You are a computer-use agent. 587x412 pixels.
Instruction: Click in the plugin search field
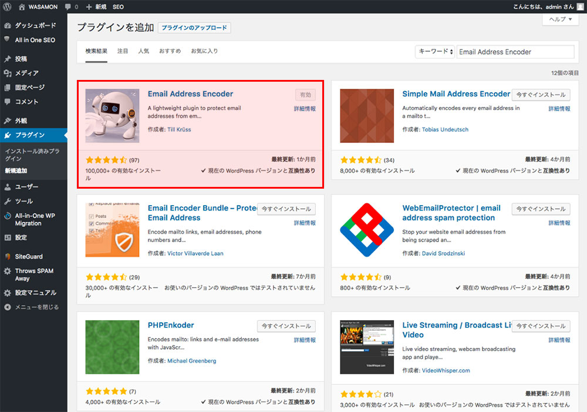tap(515, 52)
